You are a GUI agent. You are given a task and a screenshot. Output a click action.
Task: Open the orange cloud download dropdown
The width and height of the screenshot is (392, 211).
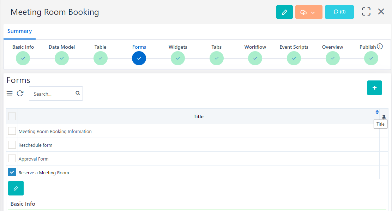[308, 12]
